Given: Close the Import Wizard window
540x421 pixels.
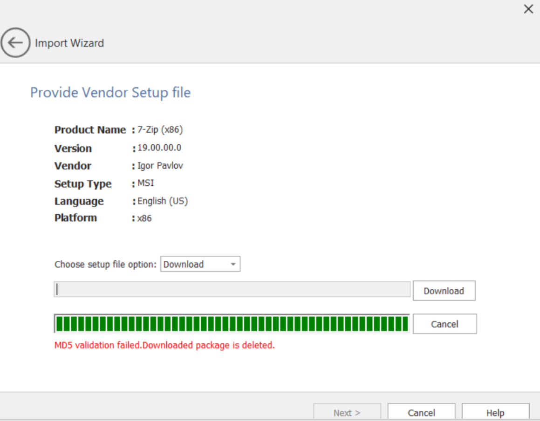Looking at the screenshot, I should [x=528, y=9].
